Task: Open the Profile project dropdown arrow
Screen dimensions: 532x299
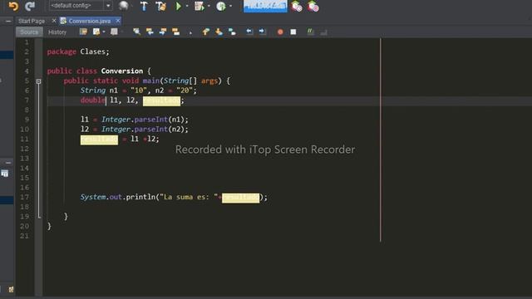Action: click(x=231, y=6)
